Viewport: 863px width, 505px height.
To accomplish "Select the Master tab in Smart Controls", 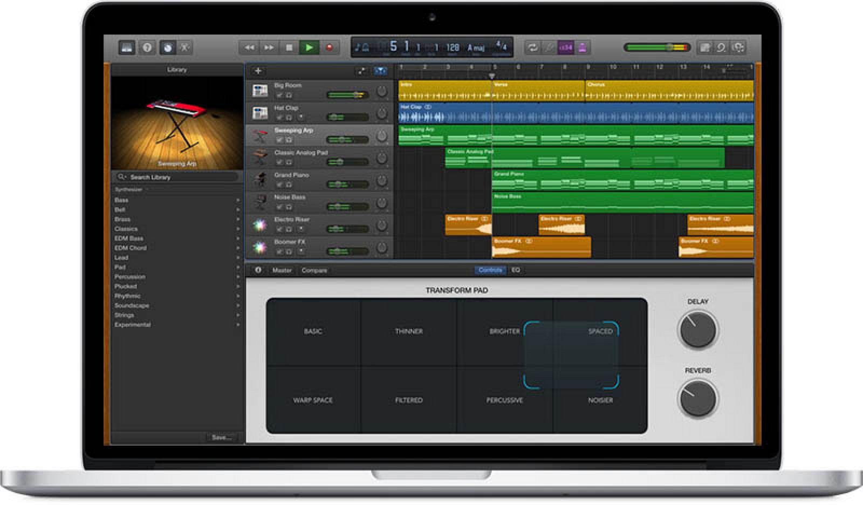I will pyautogui.click(x=281, y=270).
